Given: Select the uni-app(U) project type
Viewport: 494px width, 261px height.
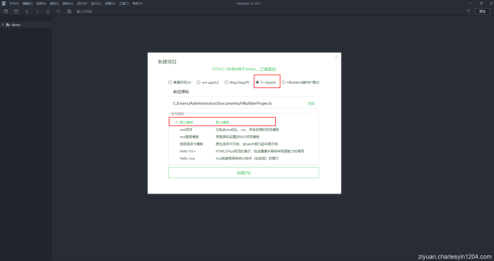Looking at the screenshot, I should 198,82.
